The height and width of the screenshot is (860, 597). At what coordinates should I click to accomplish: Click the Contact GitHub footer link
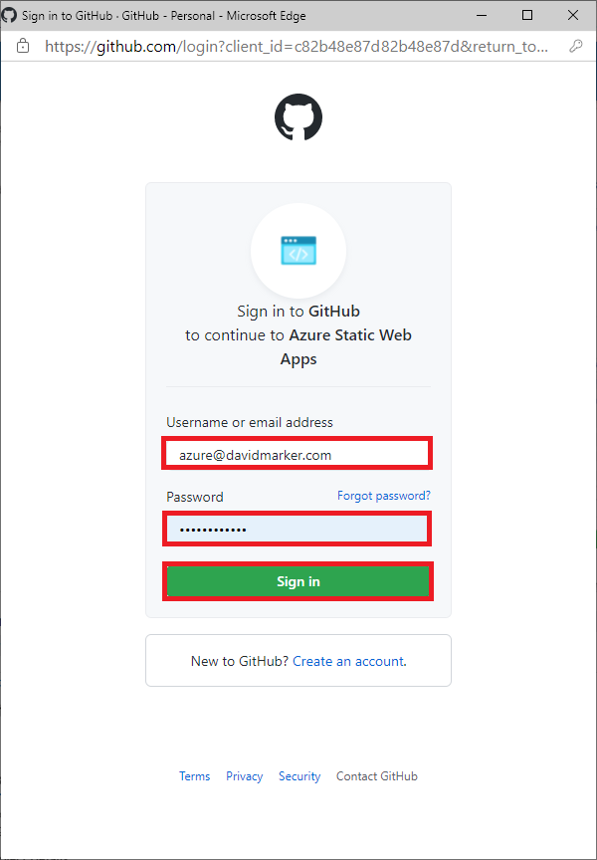point(377,776)
